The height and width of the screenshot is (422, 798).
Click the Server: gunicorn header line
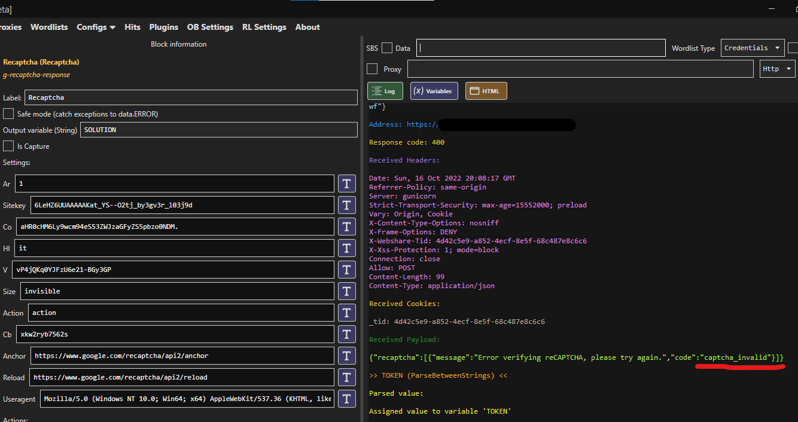tap(403, 196)
